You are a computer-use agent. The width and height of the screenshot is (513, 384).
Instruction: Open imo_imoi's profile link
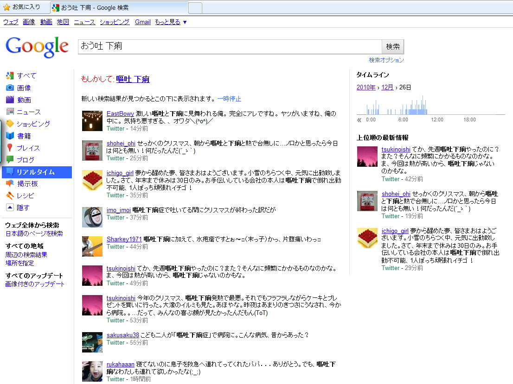tap(118, 210)
